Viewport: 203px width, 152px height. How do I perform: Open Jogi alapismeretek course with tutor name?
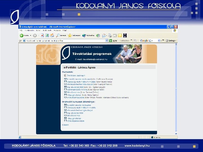click(86, 87)
